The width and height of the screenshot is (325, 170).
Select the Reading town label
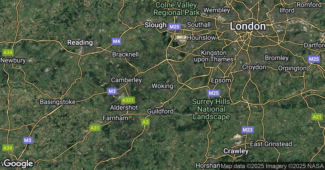(80, 42)
